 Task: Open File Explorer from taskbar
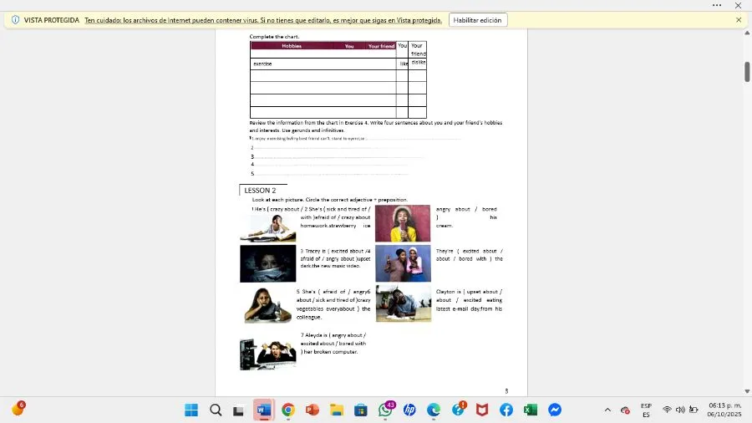point(337,410)
